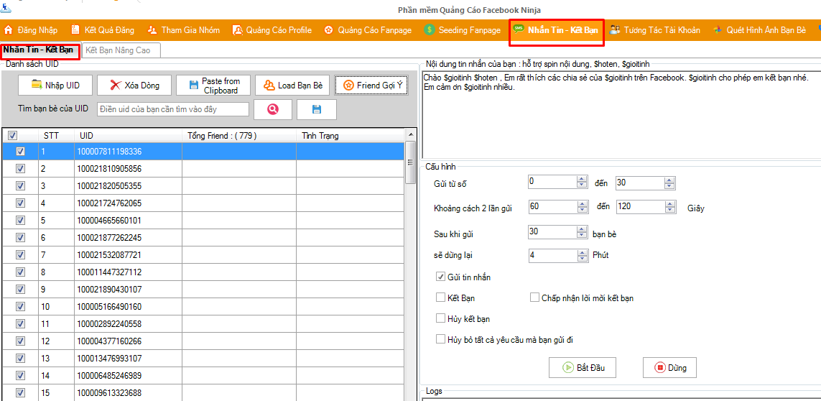821x401 pixels.
Task: Open the Seeding Fanpage menu
Action: coord(463,30)
